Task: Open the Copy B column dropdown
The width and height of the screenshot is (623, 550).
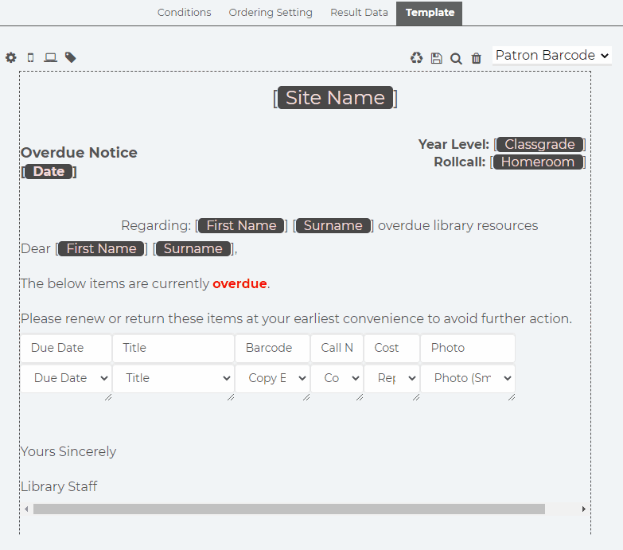Action: [x=273, y=378]
